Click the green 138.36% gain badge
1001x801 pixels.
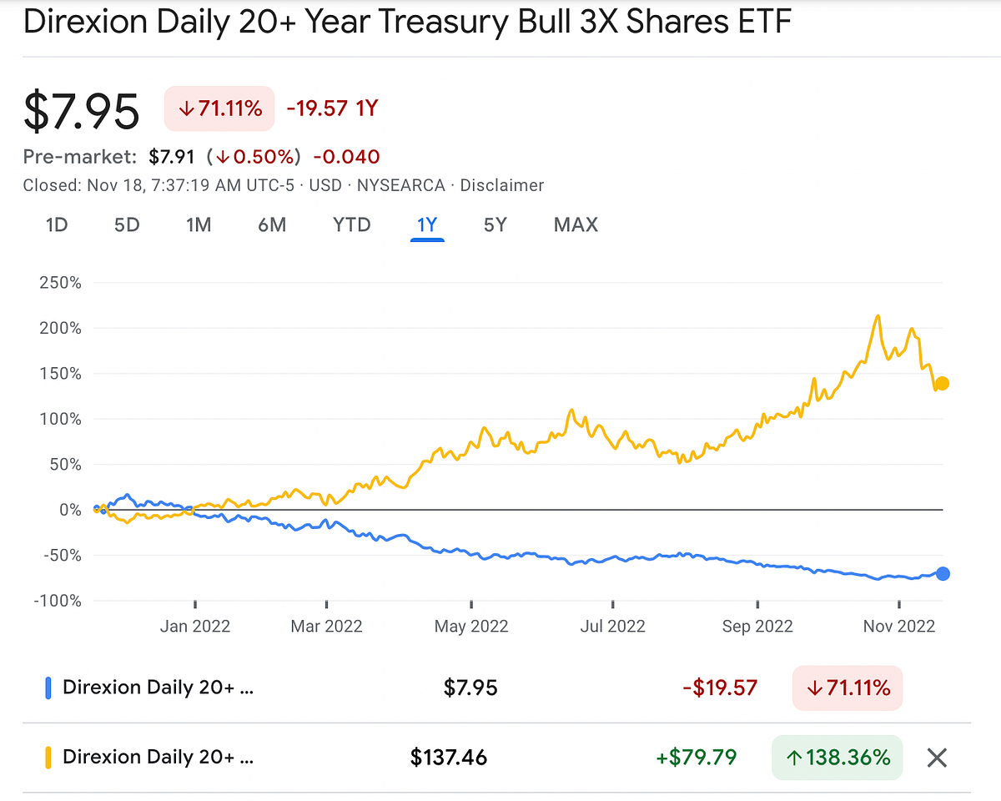pyautogui.click(x=837, y=757)
